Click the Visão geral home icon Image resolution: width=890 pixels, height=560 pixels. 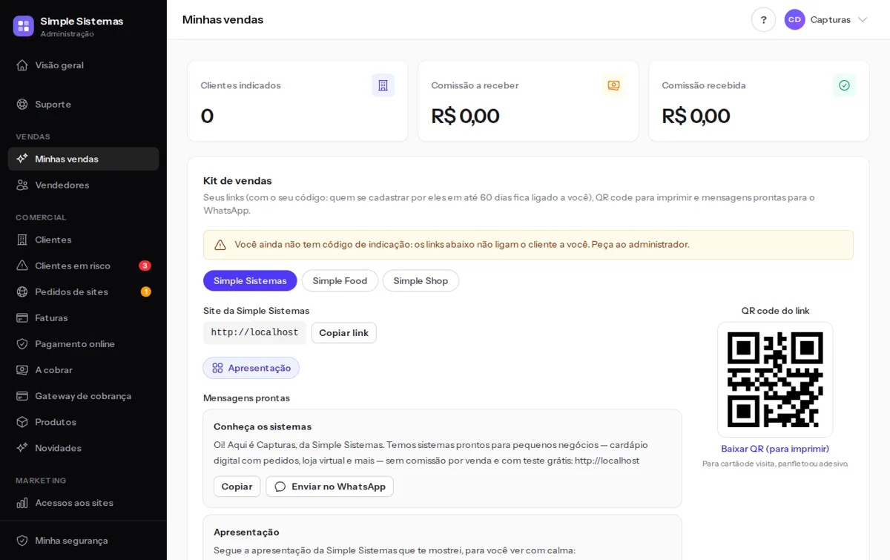point(22,65)
